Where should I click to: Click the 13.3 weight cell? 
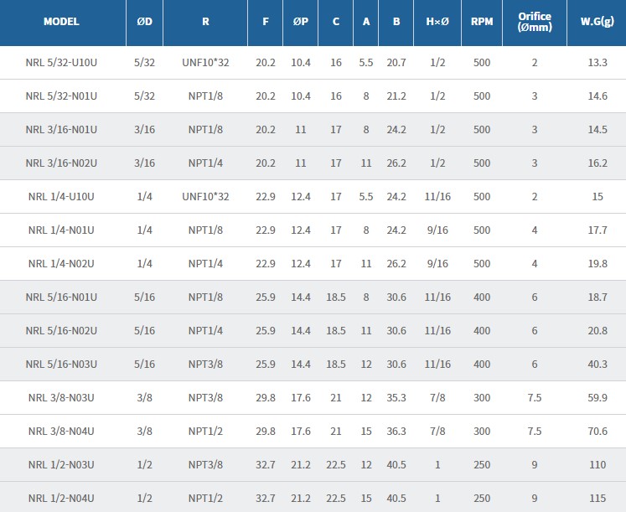(x=598, y=63)
